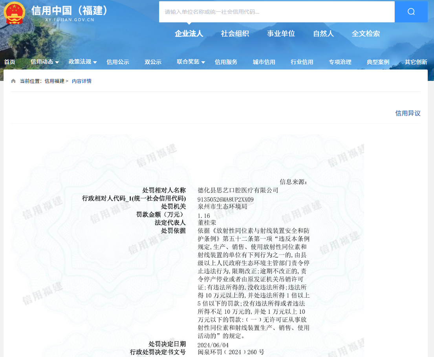Open the 其它创新 page
The height and width of the screenshot is (357, 434).
click(x=416, y=62)
